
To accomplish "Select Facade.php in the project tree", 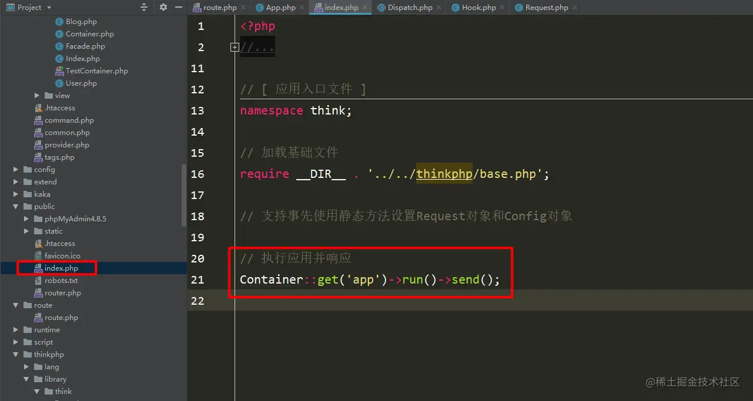I will pos(85,46).
